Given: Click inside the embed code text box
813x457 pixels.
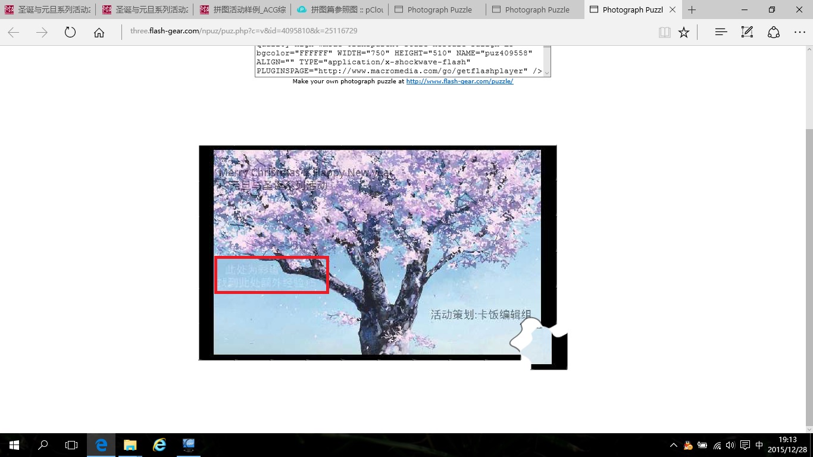Looking at the screenshot, I should click(399, 61).
